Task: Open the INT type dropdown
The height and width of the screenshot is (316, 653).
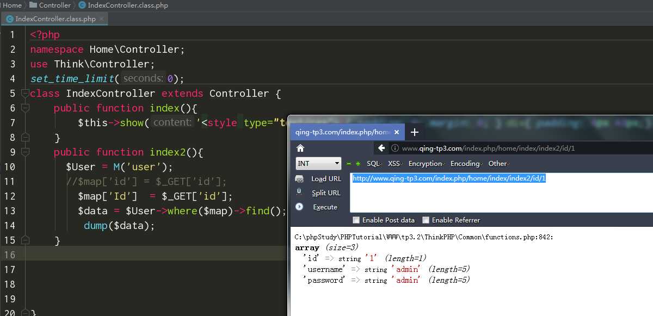Action: tap(319, 164)
